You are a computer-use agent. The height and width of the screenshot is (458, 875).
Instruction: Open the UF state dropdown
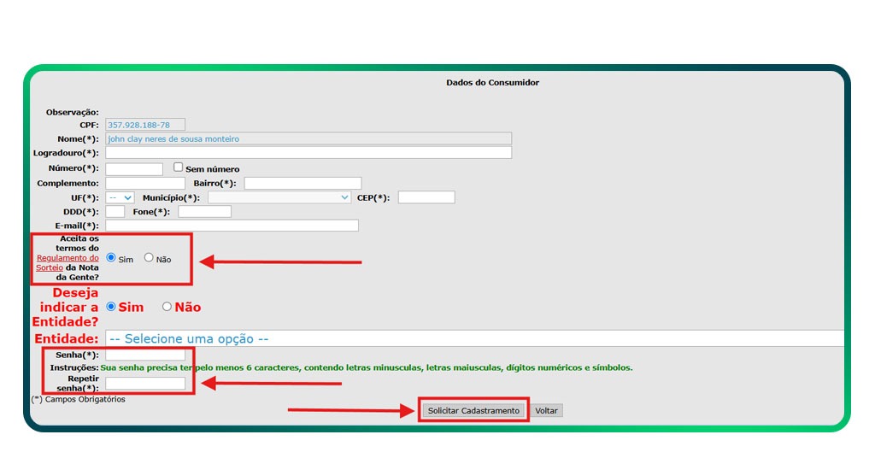[x=120, y=197]
